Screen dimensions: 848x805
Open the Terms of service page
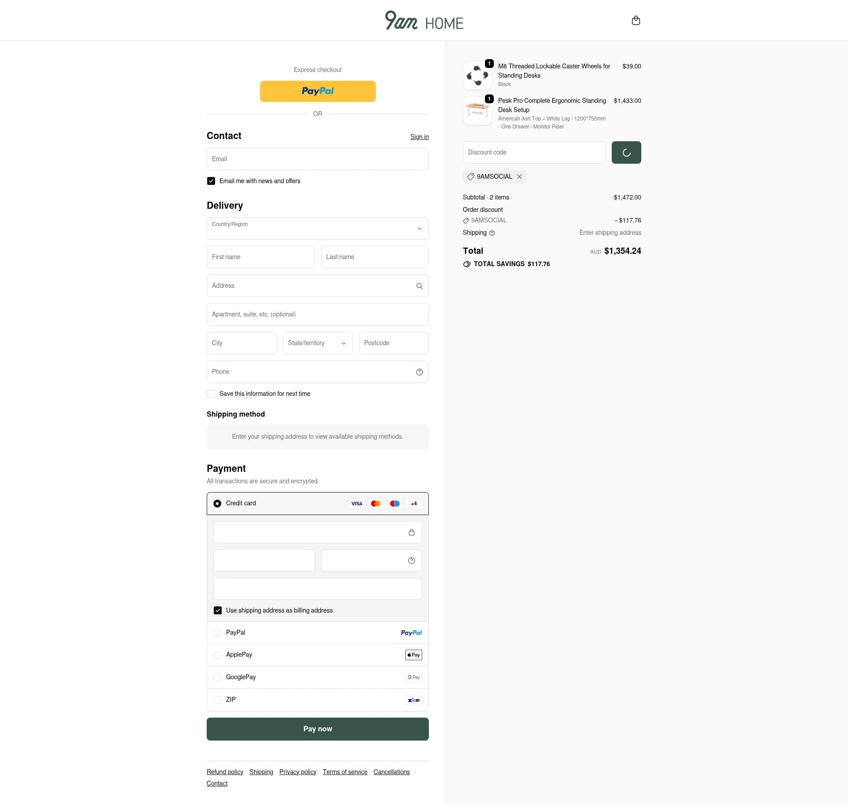345,772
